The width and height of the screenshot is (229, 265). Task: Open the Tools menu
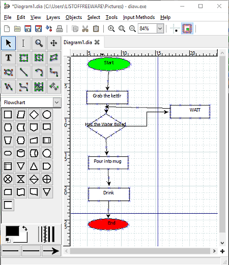click(x=111, y=17)
